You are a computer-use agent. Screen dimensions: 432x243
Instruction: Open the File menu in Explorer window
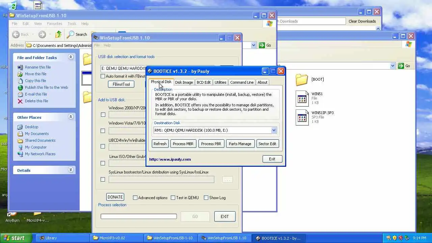(15, 24)
